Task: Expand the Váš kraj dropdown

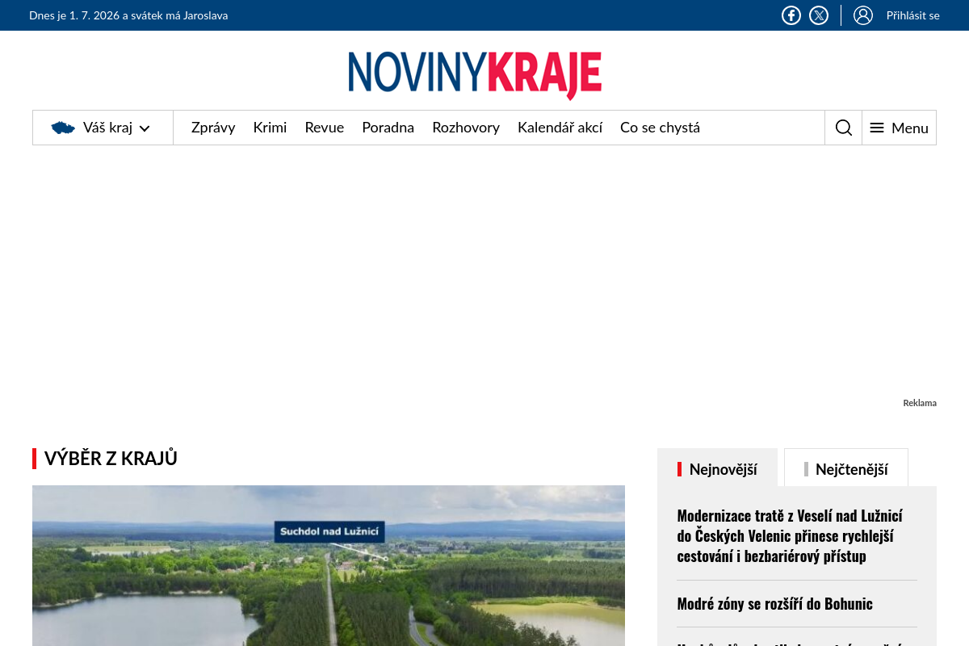Action: click(103, 128)
